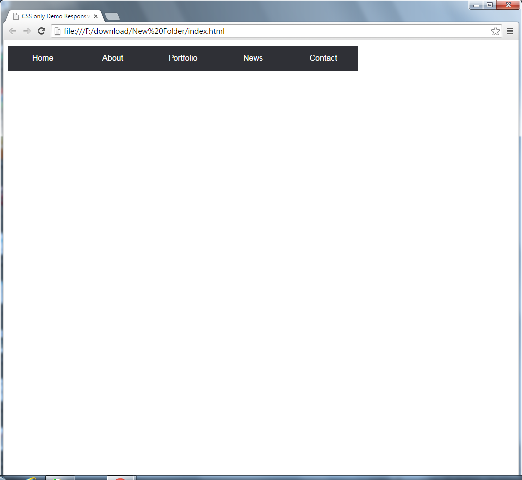Click the page icon in the address bar
This screenshot has height=480, width=522.
point(57,31)
